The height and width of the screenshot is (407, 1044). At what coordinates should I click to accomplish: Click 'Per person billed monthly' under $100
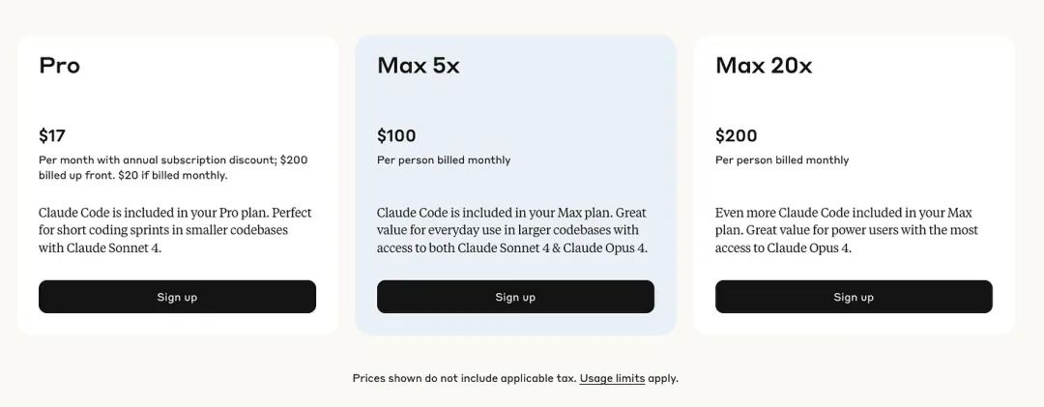pos(444,160)
